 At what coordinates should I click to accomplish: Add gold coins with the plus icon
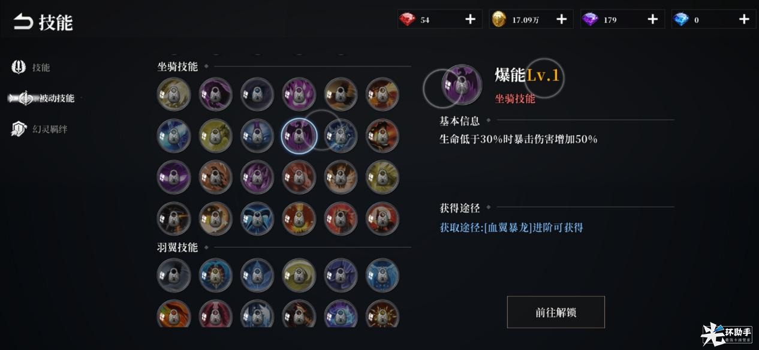click(561, 19)
